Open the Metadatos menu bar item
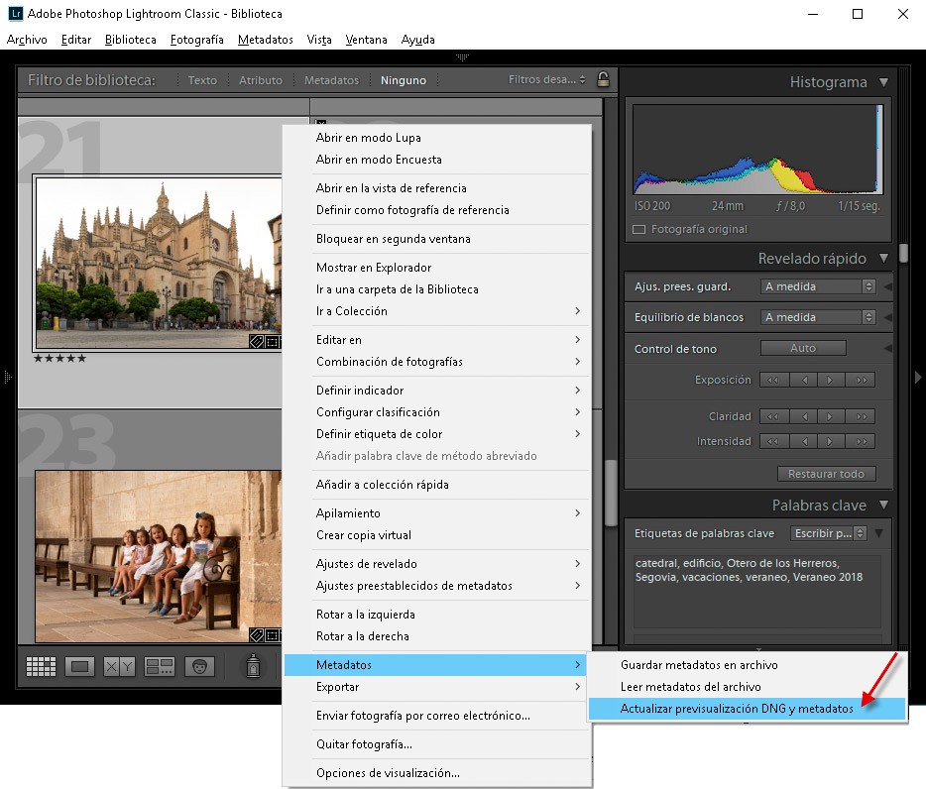Viewport: 926px width, 789px height. coord(265,40)
